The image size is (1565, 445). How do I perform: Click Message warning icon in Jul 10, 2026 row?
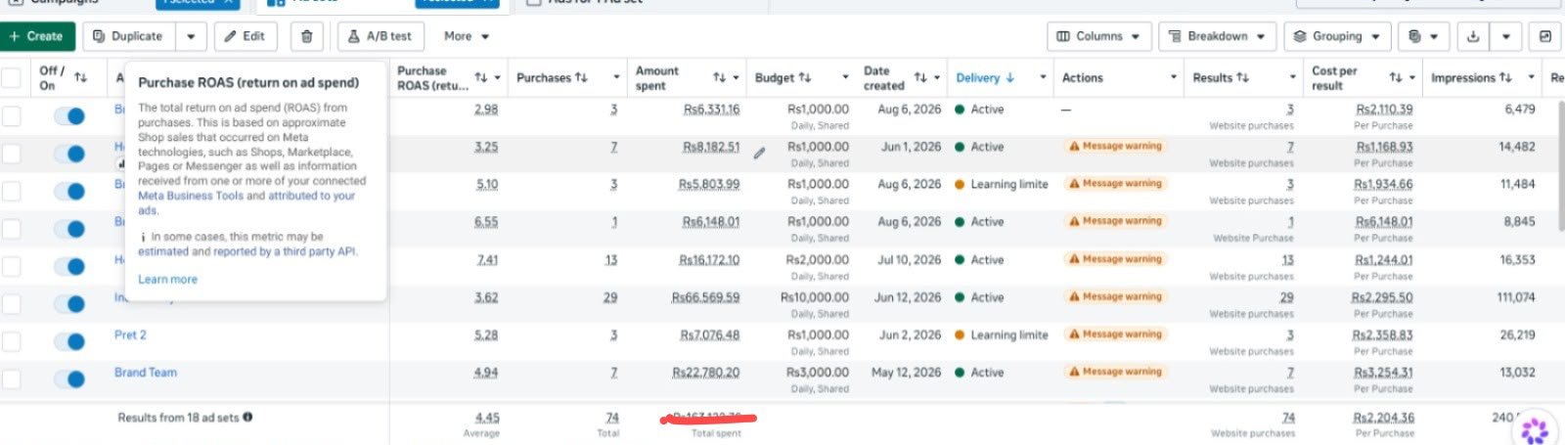(x=1075, y=259)
